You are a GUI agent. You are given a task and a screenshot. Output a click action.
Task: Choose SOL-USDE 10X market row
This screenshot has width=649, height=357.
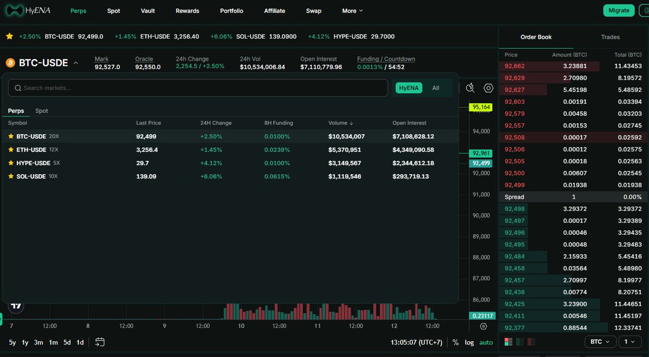coord(230,176)
